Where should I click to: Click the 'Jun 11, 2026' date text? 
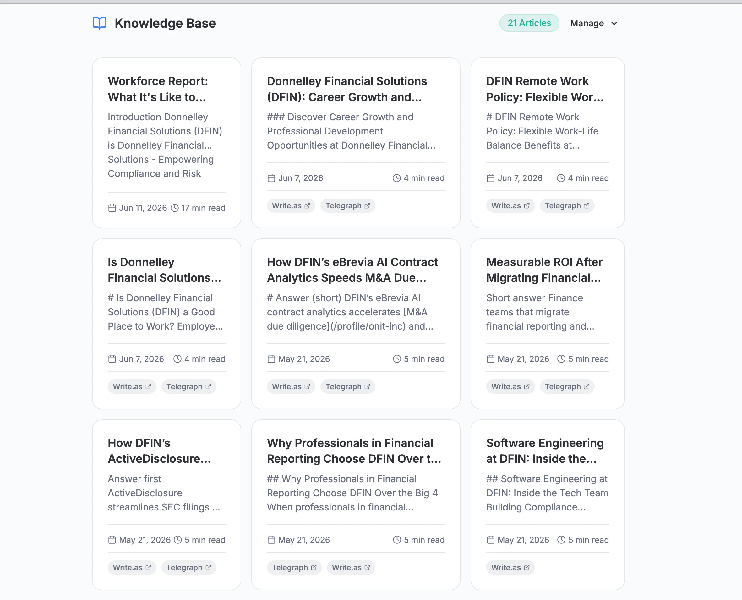point(143,208)
